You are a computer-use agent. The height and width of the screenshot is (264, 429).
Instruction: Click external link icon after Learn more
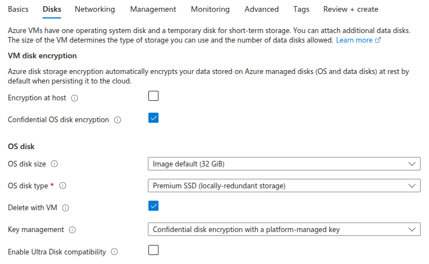pos(378,40)
